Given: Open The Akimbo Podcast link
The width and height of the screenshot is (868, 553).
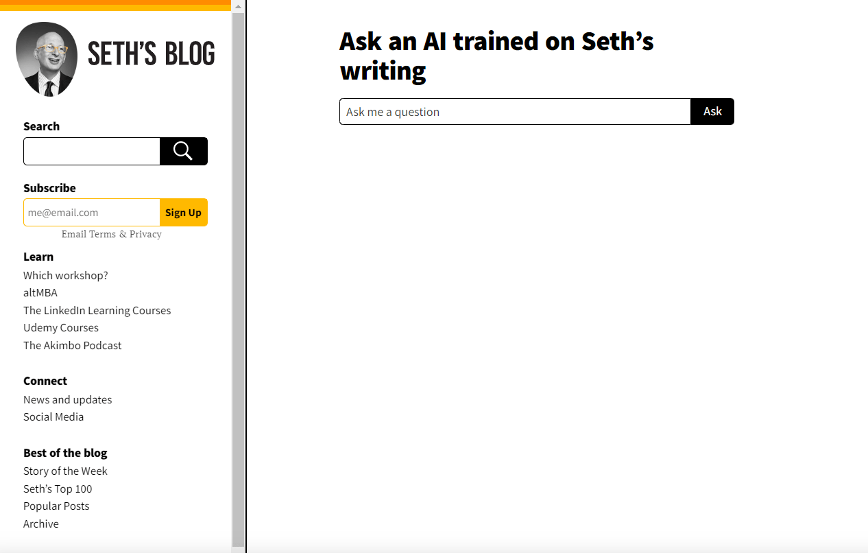Looking at the screenshot, I should (x=73, y=345).
